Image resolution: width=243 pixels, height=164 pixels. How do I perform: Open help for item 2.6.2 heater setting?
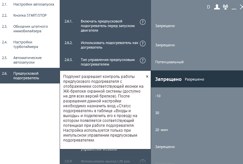(x=143, y=43)
